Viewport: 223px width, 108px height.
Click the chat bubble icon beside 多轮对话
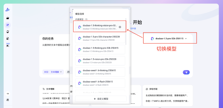(147, 89)
